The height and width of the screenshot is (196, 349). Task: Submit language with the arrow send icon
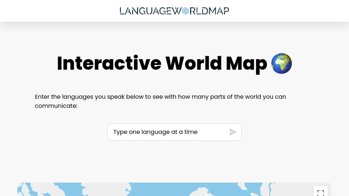click(x=233, y=132)
